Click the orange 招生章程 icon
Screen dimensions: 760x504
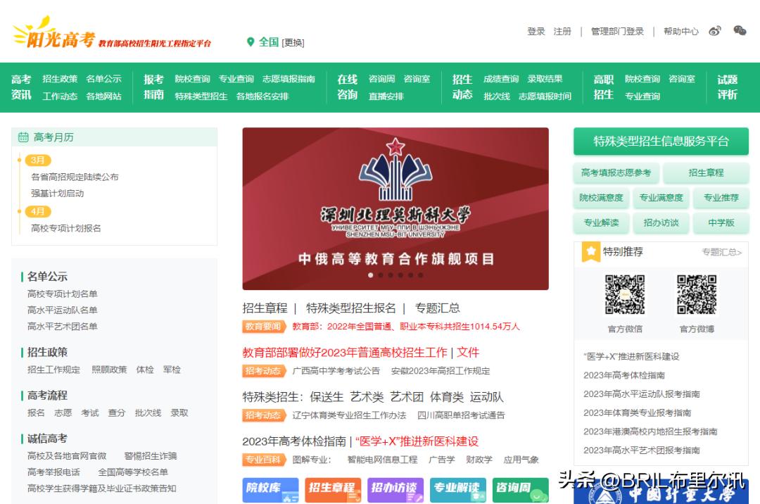[333, 491]
